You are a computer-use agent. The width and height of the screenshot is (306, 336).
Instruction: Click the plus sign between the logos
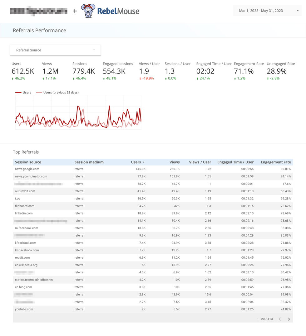[75, 11]
